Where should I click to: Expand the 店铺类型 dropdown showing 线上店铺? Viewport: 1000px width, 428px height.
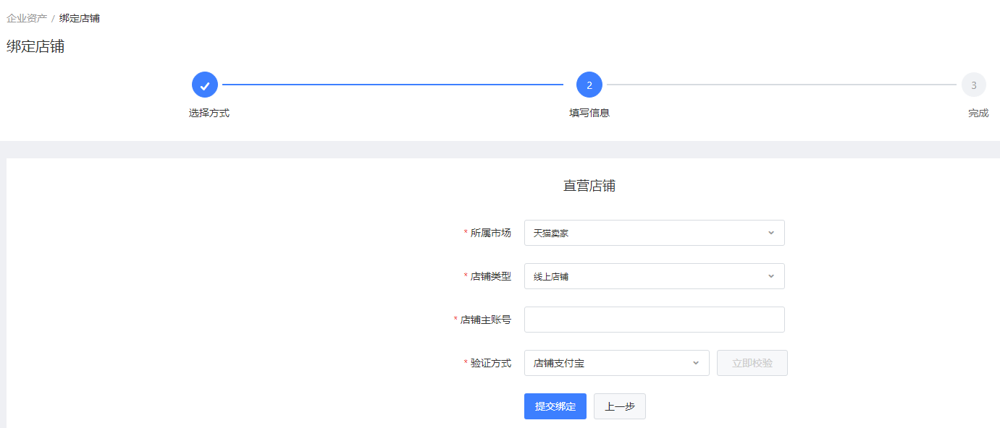655,276
